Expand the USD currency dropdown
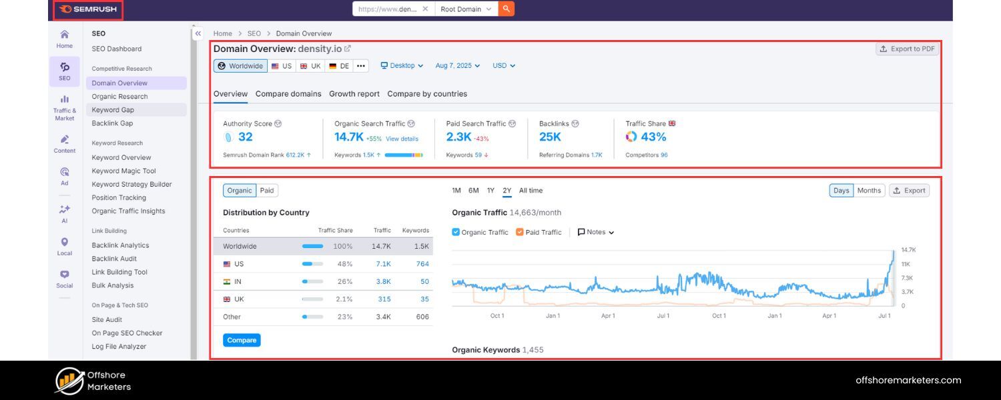This screenshot has height=400, width=1001. (x=503, y=65)
